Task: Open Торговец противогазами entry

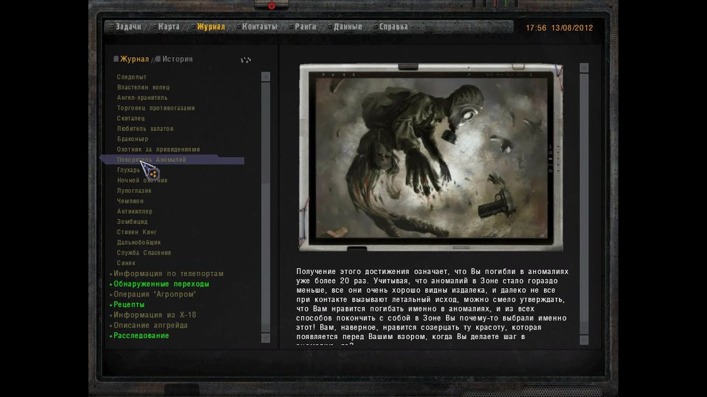Action: click(156, 108)
